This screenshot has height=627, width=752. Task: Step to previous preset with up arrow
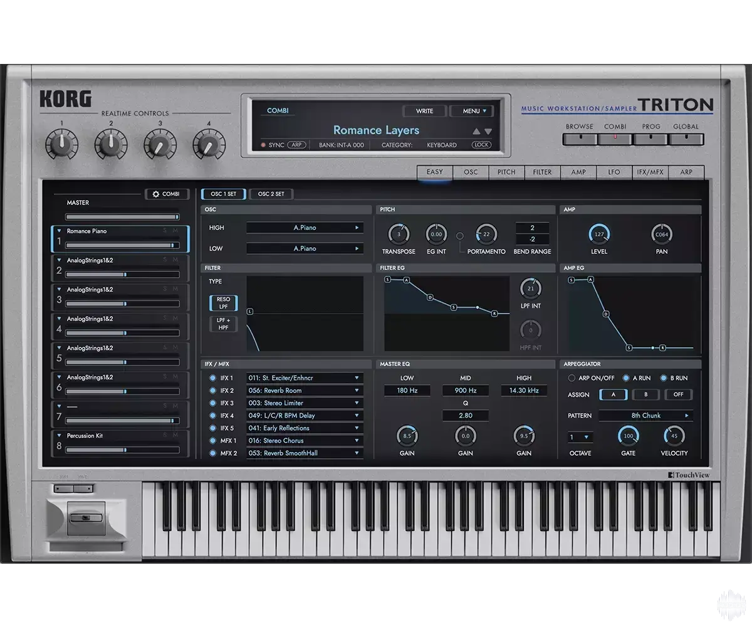coord(476,132)
